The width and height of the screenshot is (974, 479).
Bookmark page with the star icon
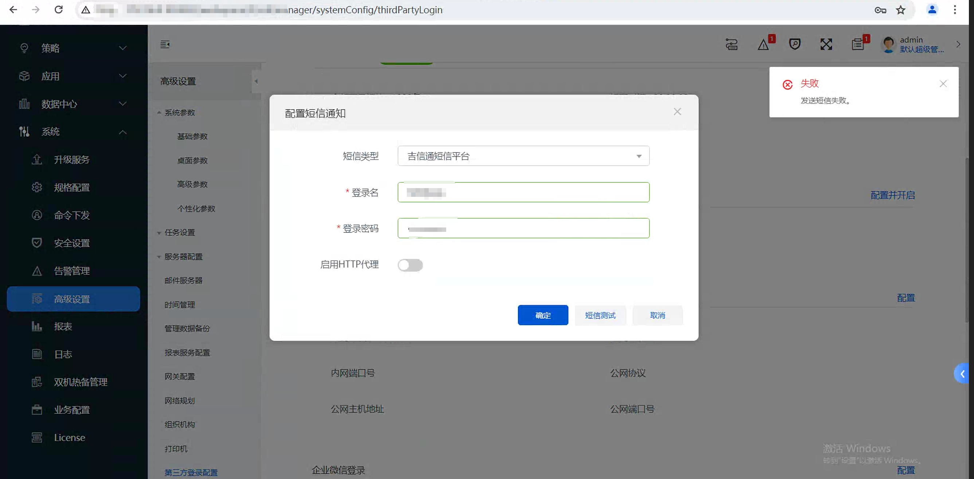[901, 10]
